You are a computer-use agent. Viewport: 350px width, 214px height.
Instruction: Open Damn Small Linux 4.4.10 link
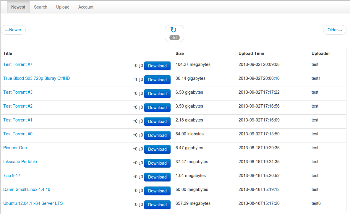click(x=27, y=189)
